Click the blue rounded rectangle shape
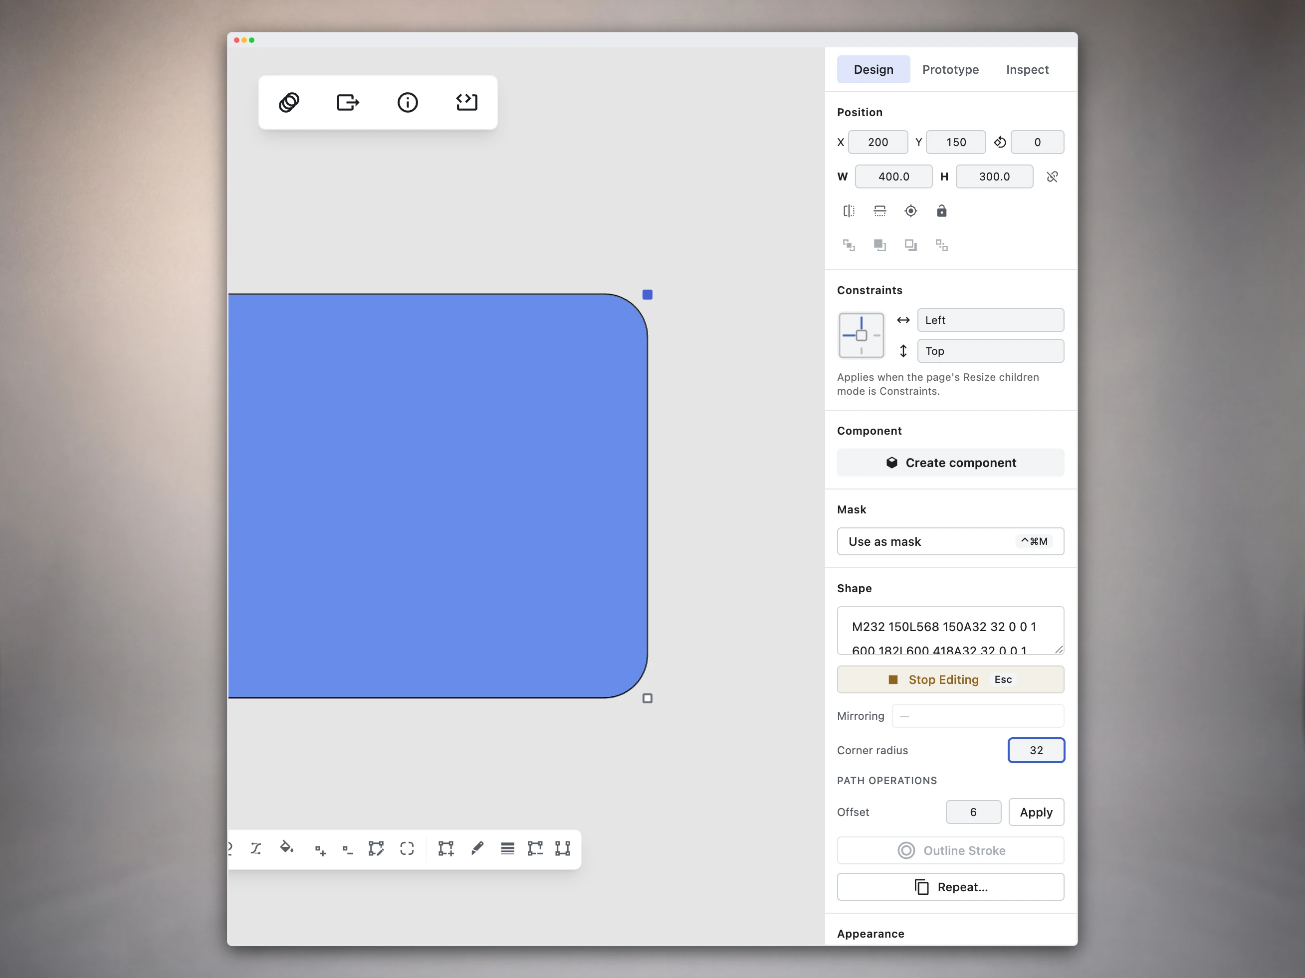Image resolution: width=1305 pixels, height=978 pixels. (438, 496)
